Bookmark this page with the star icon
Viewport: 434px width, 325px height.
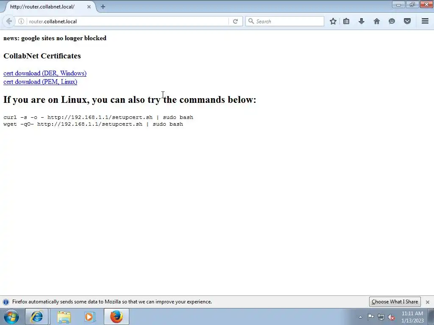333,21
